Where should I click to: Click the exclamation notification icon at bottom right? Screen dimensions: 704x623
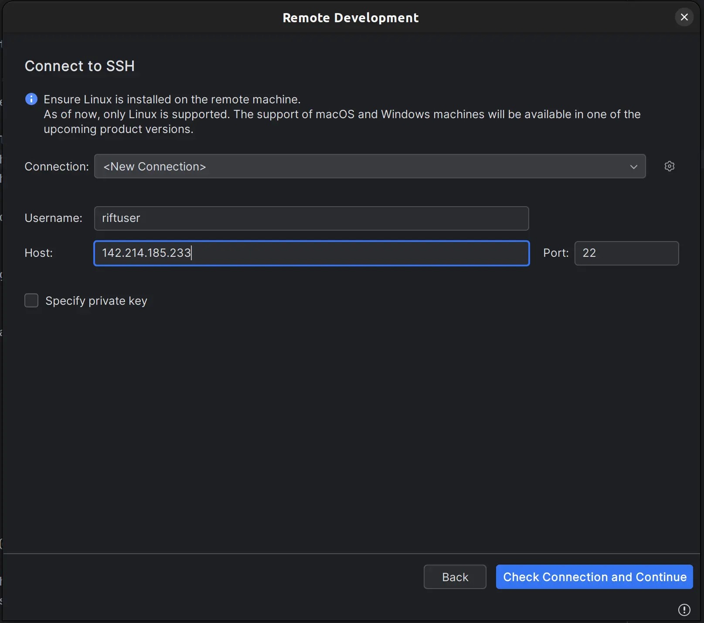[684, 609]
